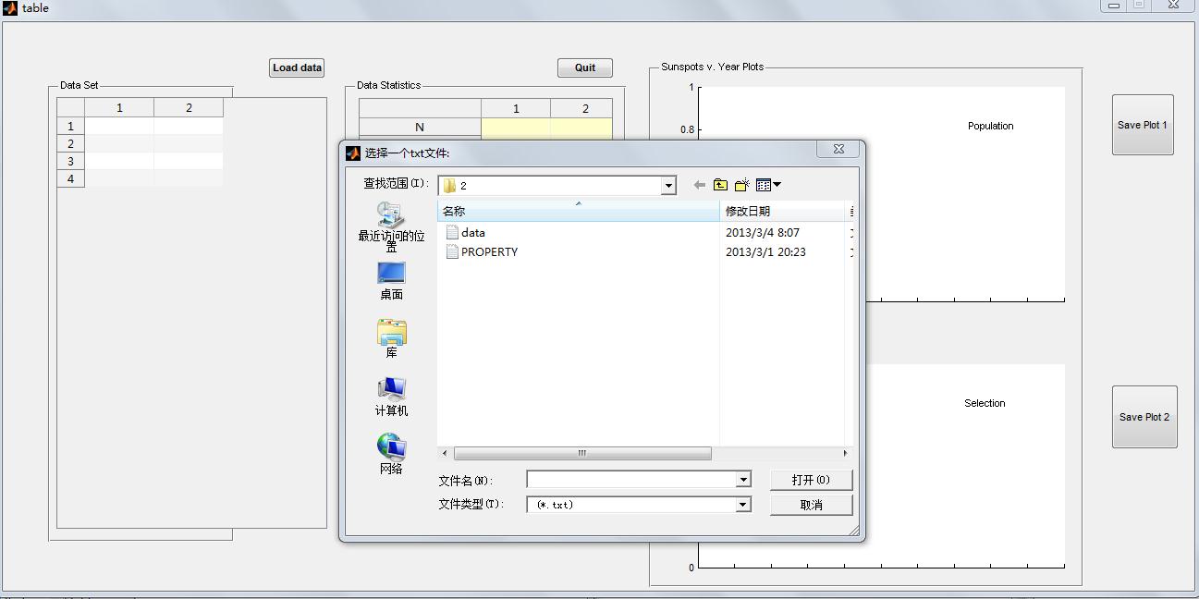This screenshot has height=599, width=1199.
Task: Click the MATLAB icon in table window title
Action: (10, 8)
